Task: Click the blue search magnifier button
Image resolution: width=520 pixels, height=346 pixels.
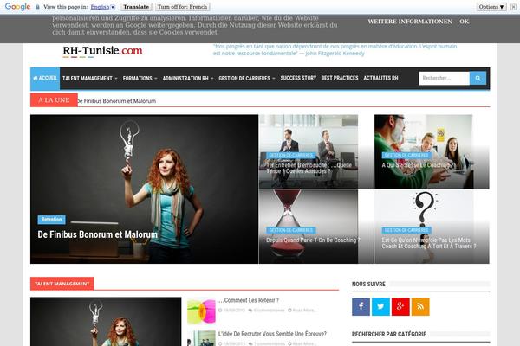Action: [478, 78]
